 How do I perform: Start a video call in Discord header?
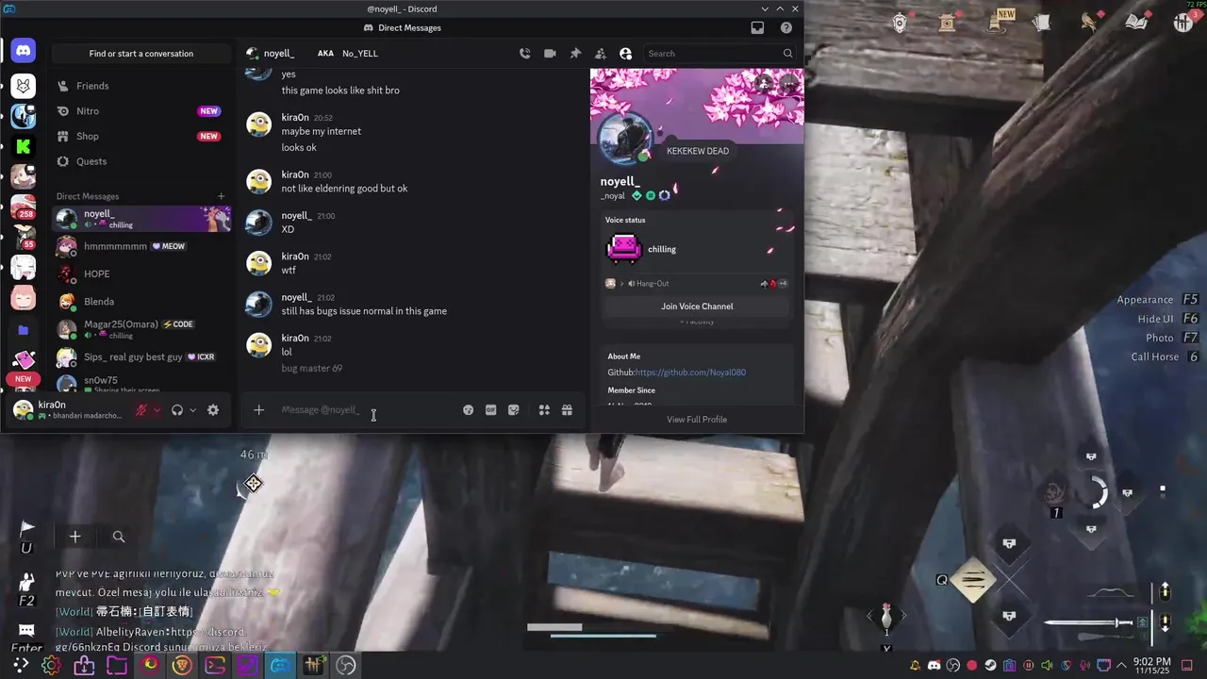[550, 54]
